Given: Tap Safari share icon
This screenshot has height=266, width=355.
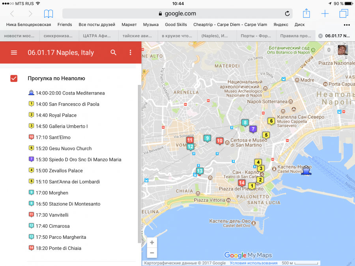Looking at the screenshot, I should click(x=306, y=14).
